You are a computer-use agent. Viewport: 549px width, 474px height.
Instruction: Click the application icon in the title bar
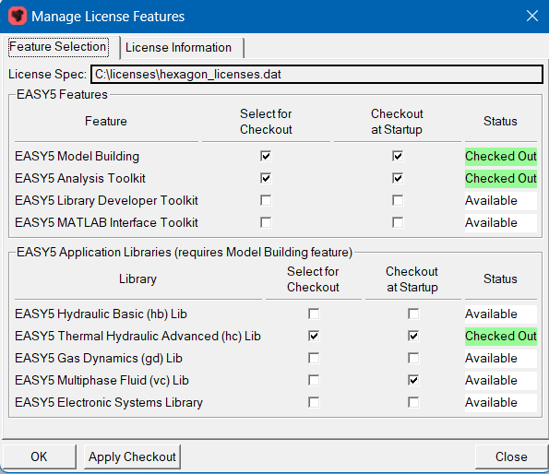tap(18, 16)
